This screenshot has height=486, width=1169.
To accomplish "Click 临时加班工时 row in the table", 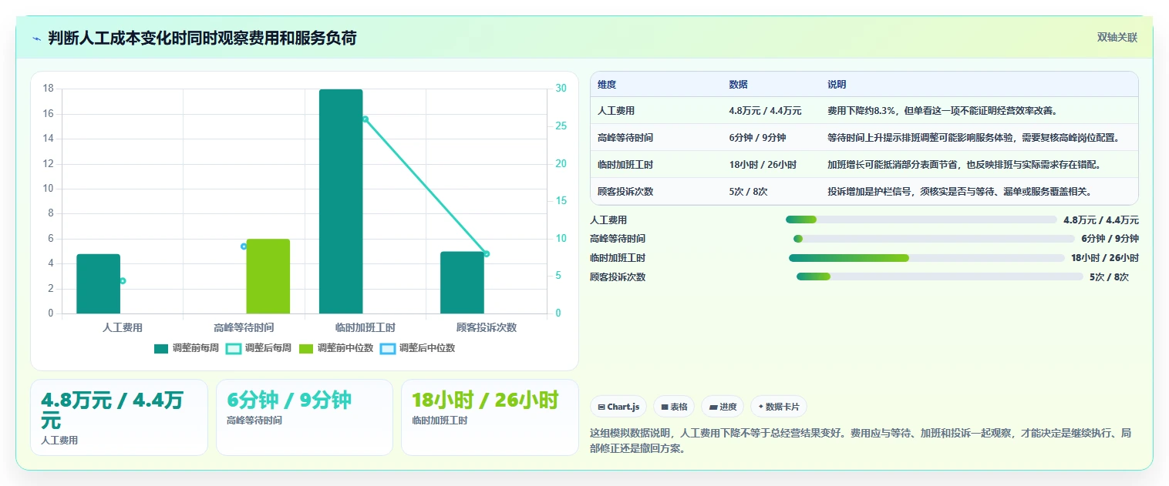I will [864, 165].
